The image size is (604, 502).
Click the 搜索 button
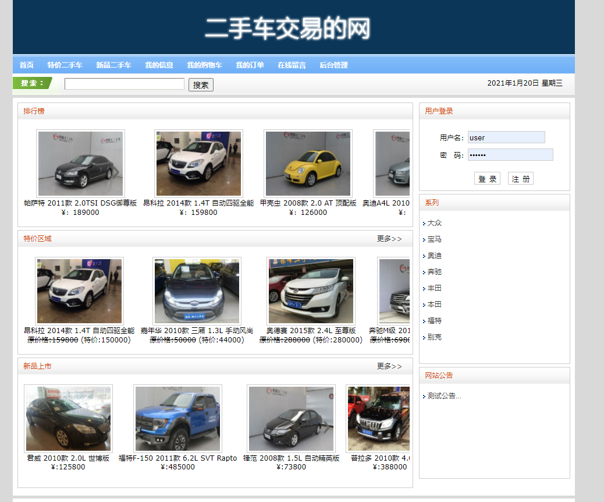click(x=200, y=84)
